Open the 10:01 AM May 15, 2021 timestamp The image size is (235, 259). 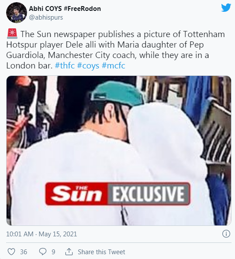pos(41,234)
